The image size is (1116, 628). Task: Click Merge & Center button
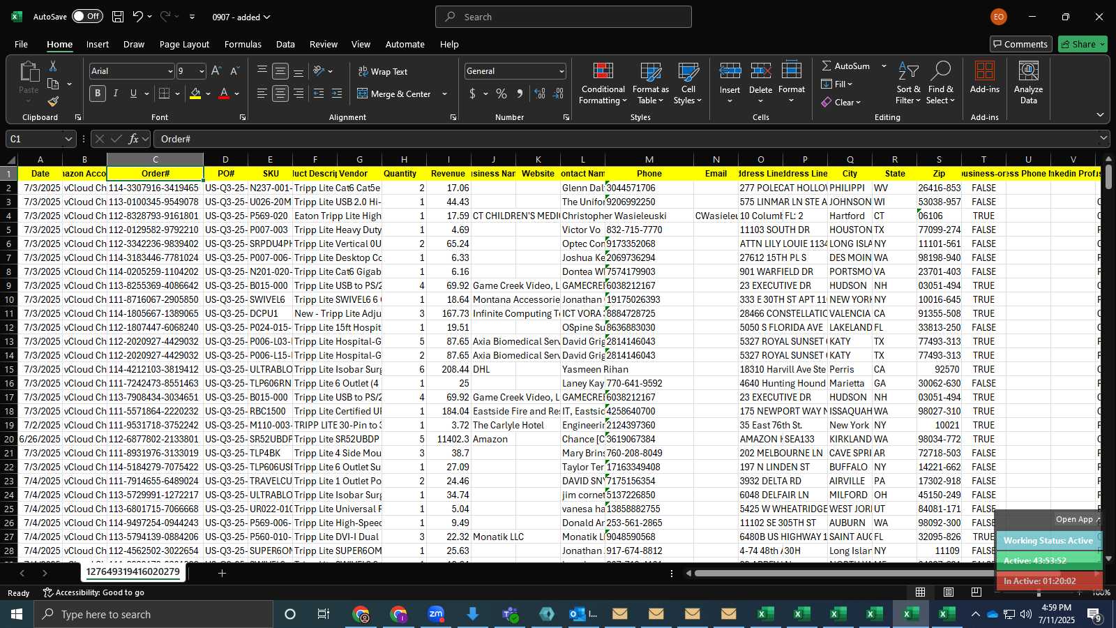[395, 94]
